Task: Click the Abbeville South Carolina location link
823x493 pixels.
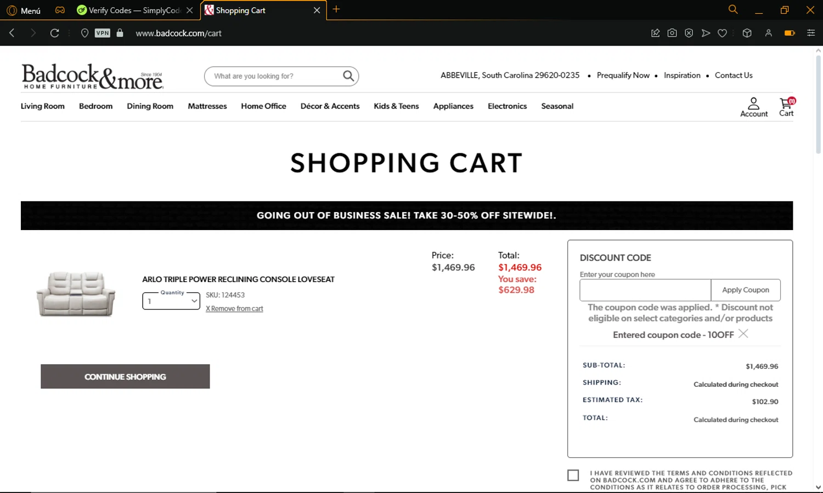Action: point(510,75)
